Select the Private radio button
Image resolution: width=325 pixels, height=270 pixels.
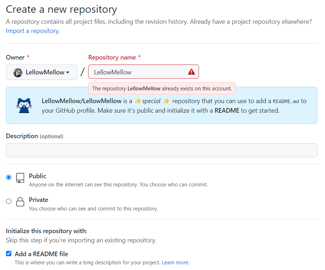(x=9, y=201)
